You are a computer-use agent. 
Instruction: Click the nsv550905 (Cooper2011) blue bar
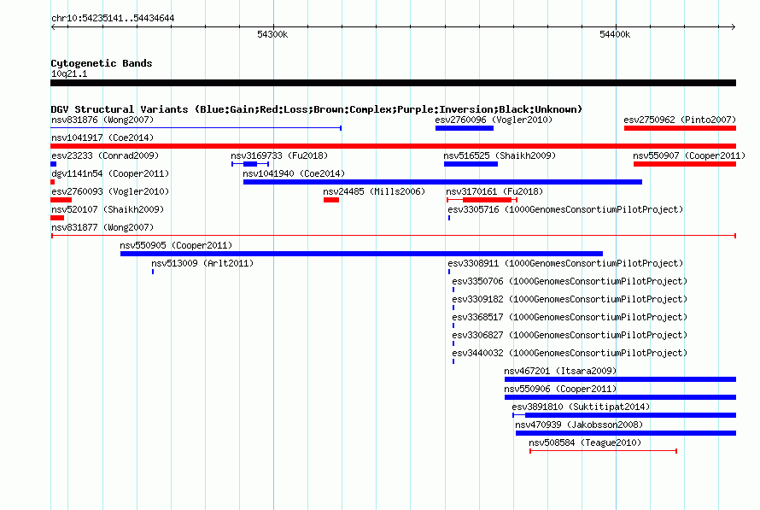click(361, 254)
